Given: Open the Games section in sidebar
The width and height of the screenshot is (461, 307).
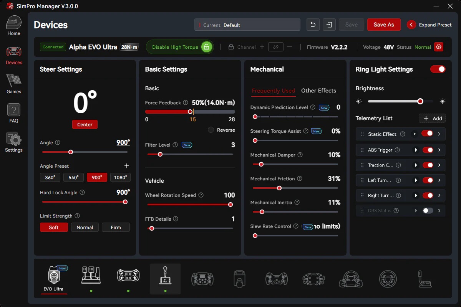Looking at the screenshot, I should click(14, 84).
